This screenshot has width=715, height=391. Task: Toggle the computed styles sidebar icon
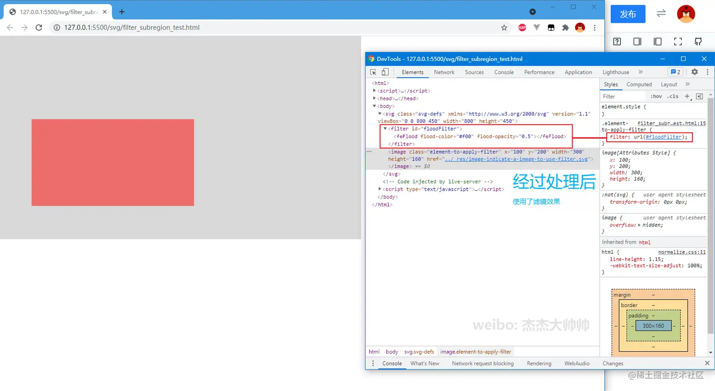pos(700,96)
